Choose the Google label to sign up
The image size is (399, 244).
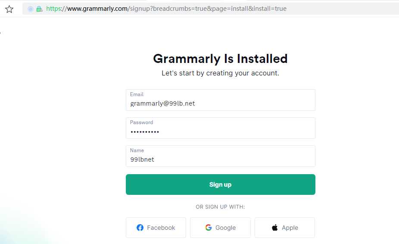point(225,228)
